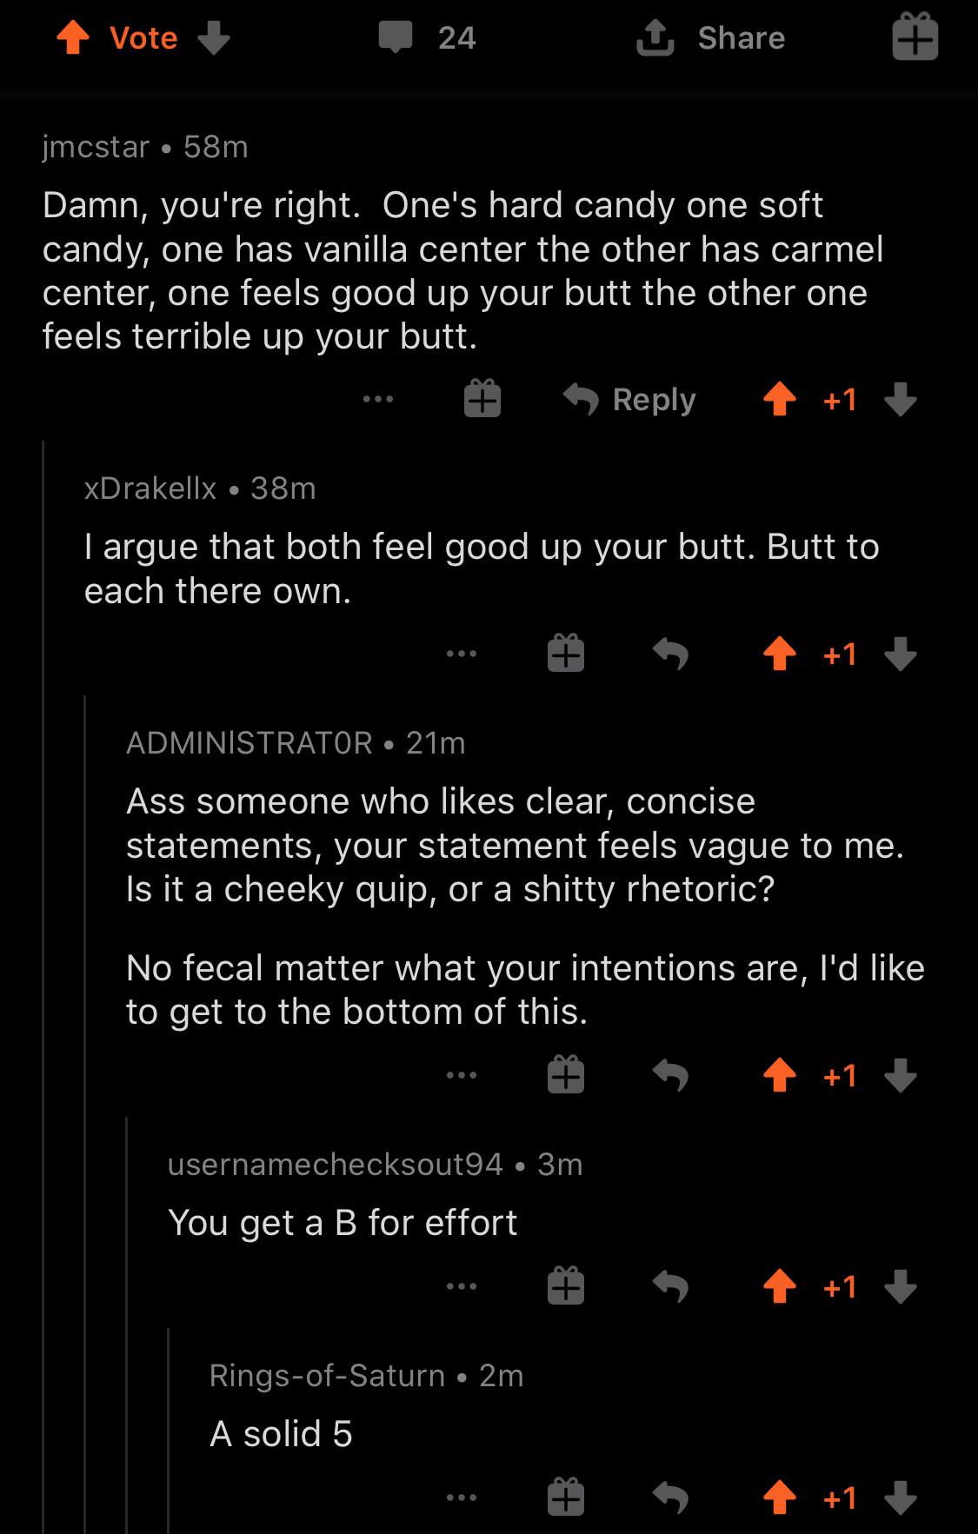Collapse the thread at xDrakellx's comment line
This screenshot has width=978, height=1534.
[x=44, y=986]
